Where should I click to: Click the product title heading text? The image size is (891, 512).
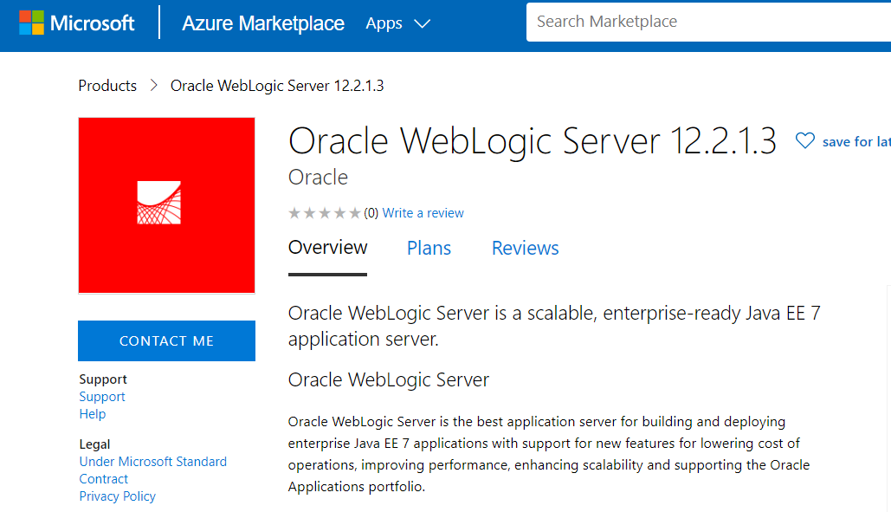(x=533, y=141)
